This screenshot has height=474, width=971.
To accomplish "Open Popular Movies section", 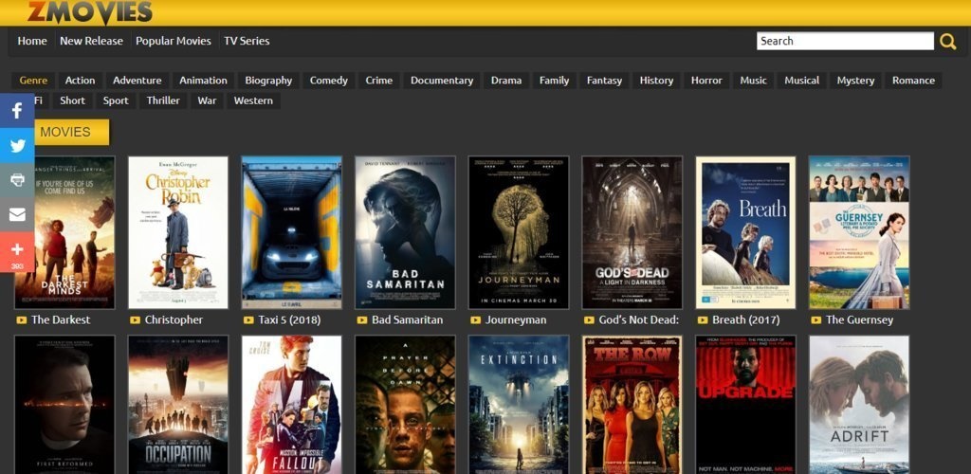I will (x=173, y=41).
